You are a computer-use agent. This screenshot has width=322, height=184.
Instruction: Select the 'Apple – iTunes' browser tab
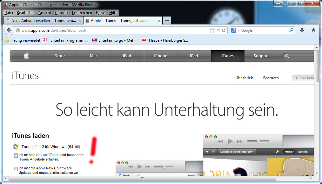point(123,21)
